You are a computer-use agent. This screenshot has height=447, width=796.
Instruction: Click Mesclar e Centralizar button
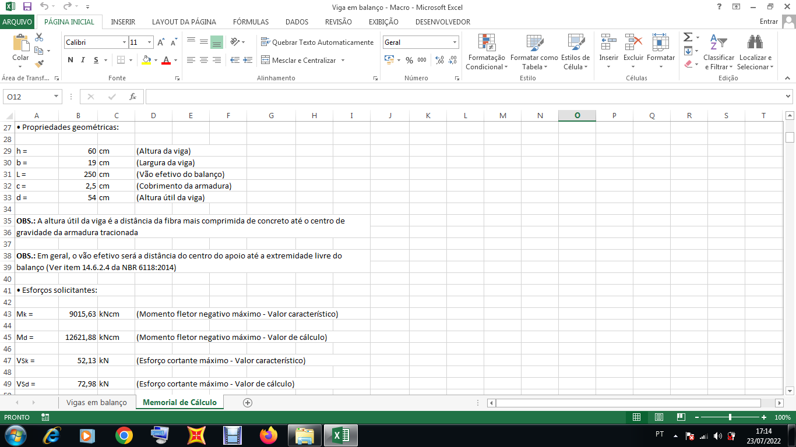(298, 60)
